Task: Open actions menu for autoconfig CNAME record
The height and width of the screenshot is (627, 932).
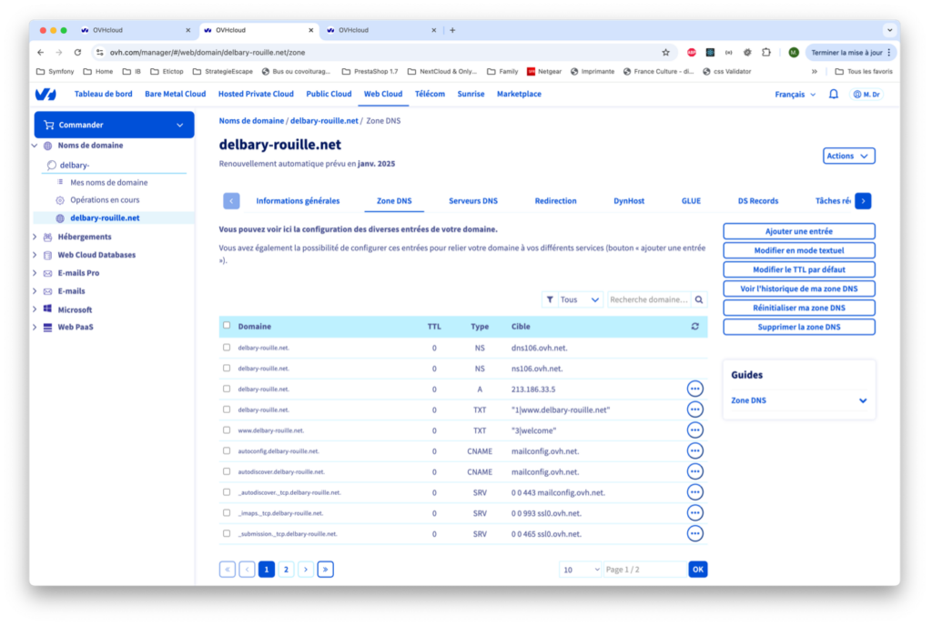Action: [694, 451]
